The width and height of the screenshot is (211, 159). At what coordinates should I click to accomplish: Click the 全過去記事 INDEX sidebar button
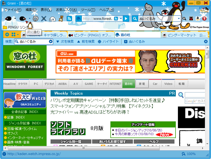click(x=25, y=112)
